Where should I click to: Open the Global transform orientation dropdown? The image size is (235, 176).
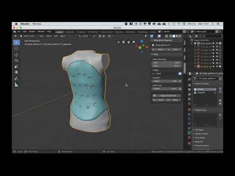[85, 36]
